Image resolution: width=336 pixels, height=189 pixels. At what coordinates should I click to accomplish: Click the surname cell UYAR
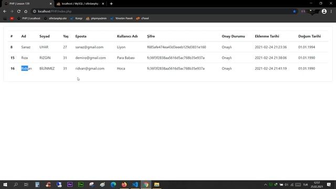pos(44,47)
